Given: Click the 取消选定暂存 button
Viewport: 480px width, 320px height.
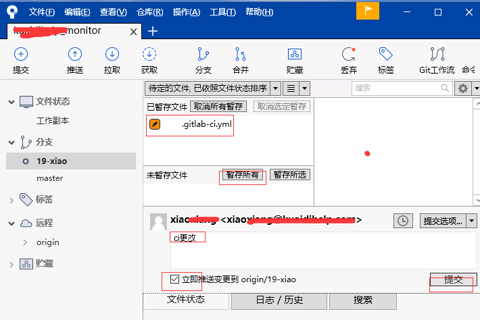Looking at the screenshot, I should (282, 107).
